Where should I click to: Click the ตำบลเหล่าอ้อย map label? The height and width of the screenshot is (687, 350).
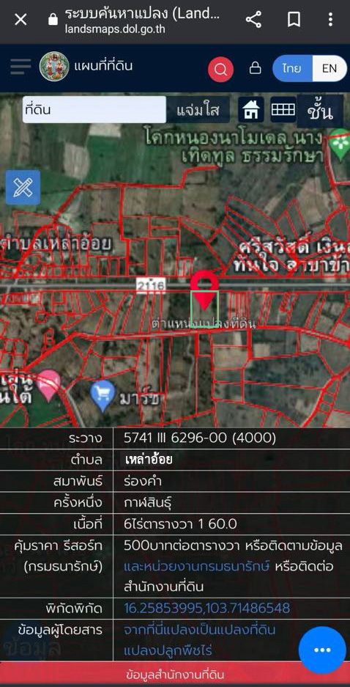56,243
